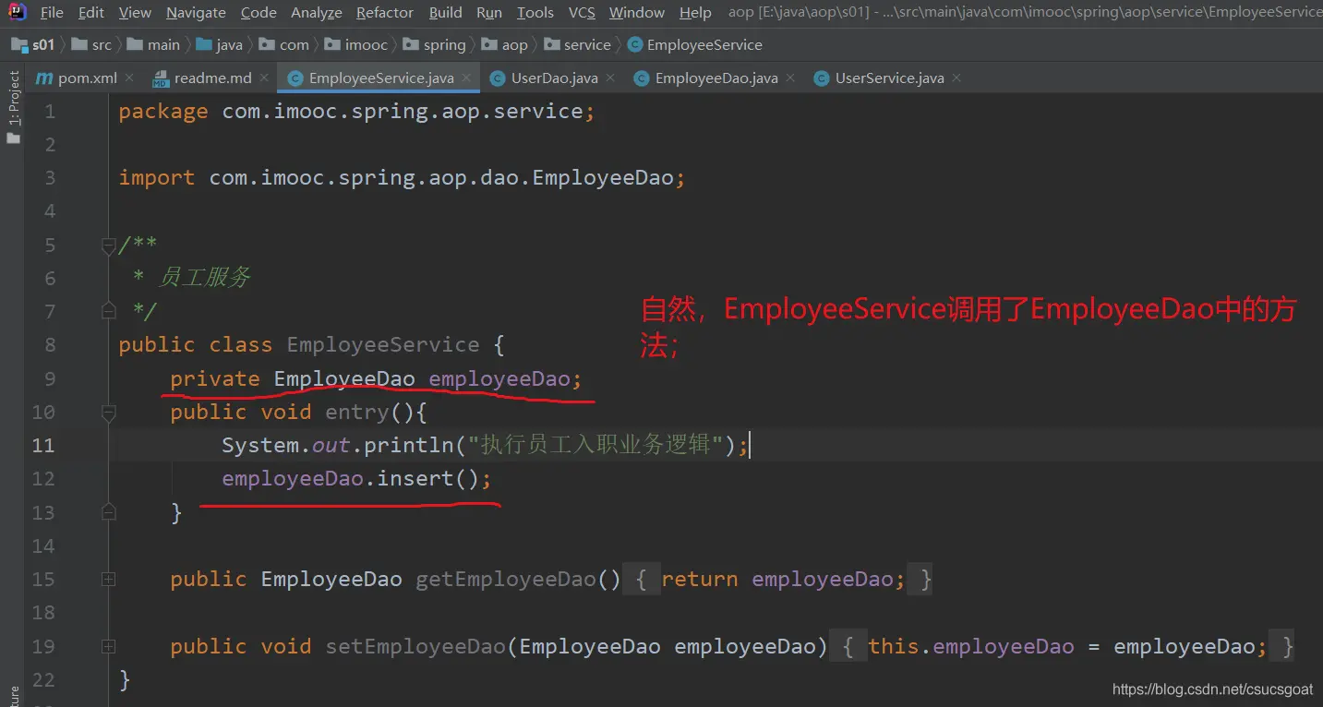Screen dimensions: 1323x707
Task: Close the EmployeeService.java tab
Action: [x=466, y=78]
